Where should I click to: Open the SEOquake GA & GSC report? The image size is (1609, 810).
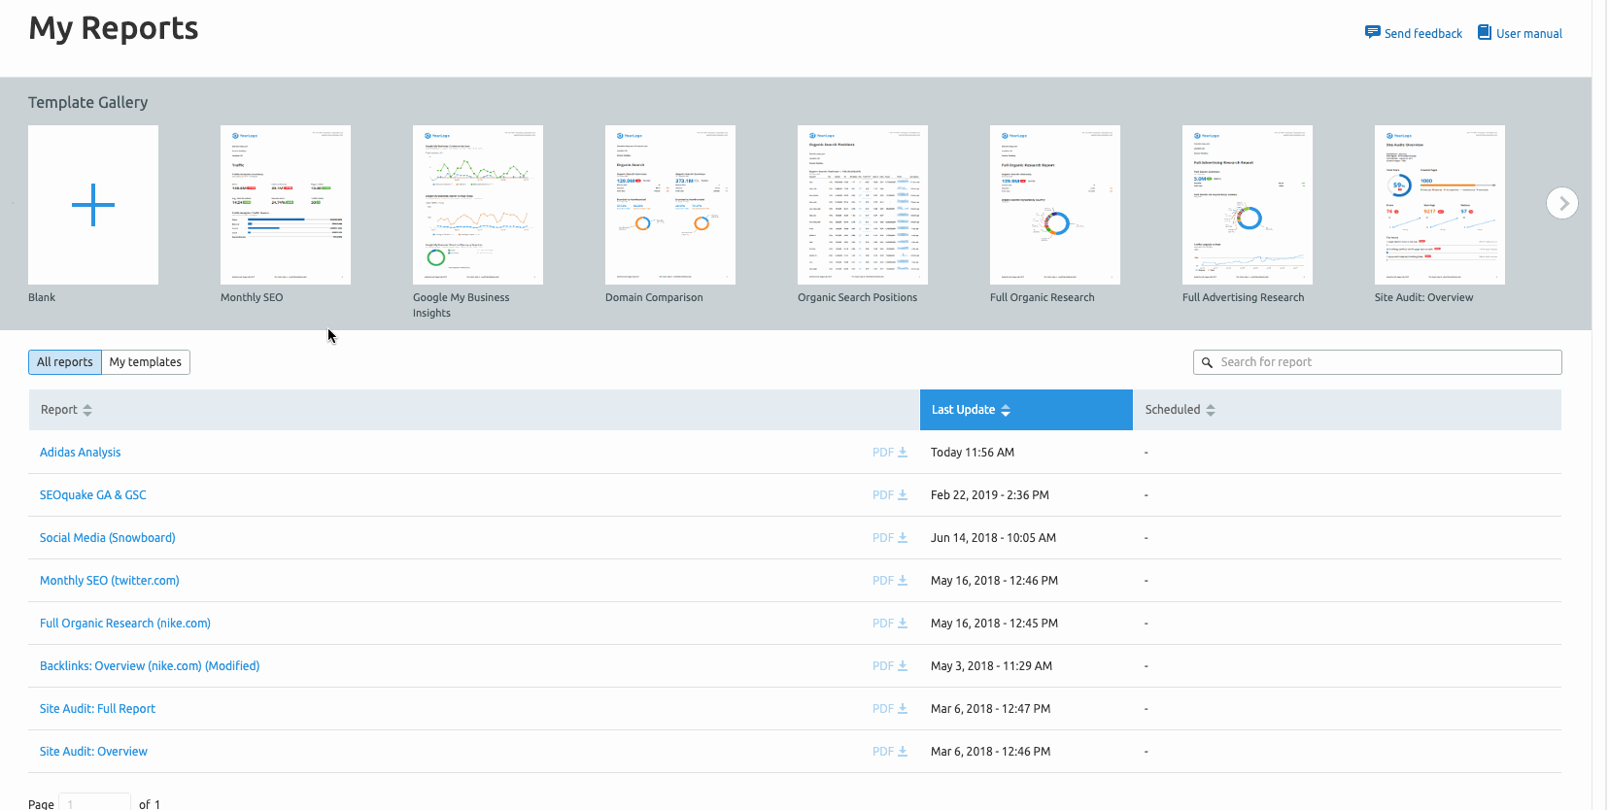[92, 495]
